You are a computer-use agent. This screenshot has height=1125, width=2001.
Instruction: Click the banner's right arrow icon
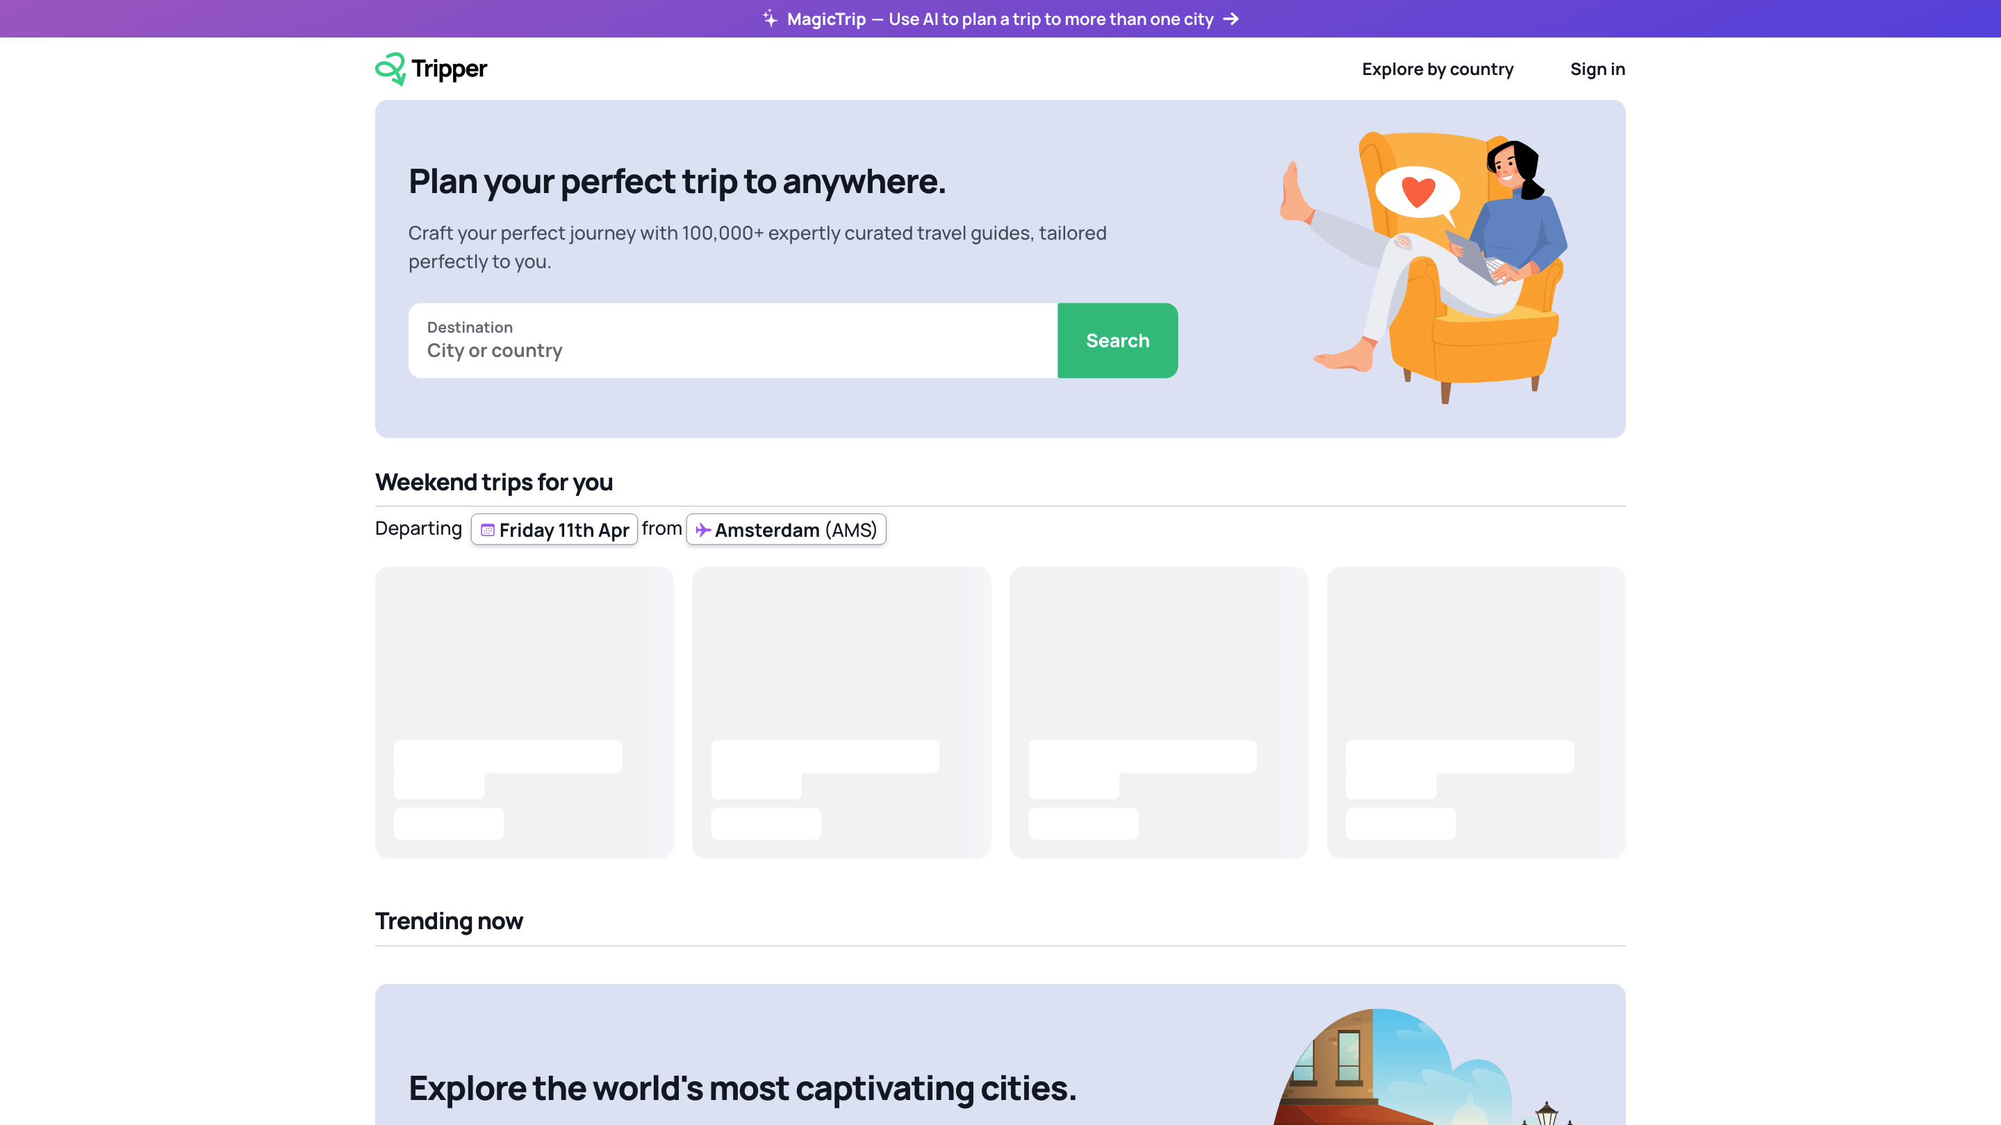[x=1230, y=19]
